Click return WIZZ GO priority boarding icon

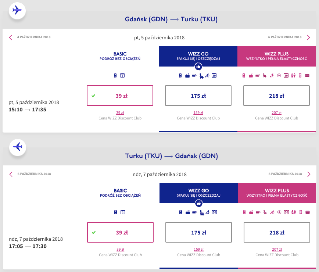[208, 212]
